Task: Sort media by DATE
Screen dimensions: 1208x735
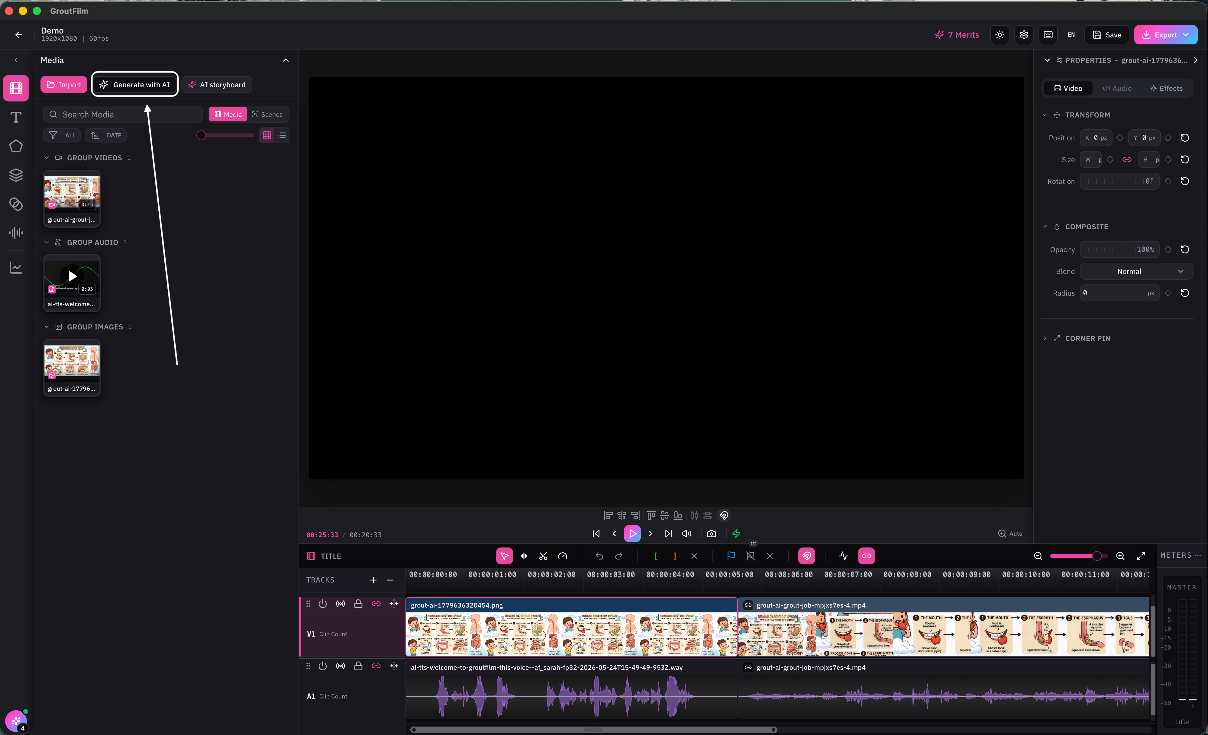Action: (x=106, y=136)
